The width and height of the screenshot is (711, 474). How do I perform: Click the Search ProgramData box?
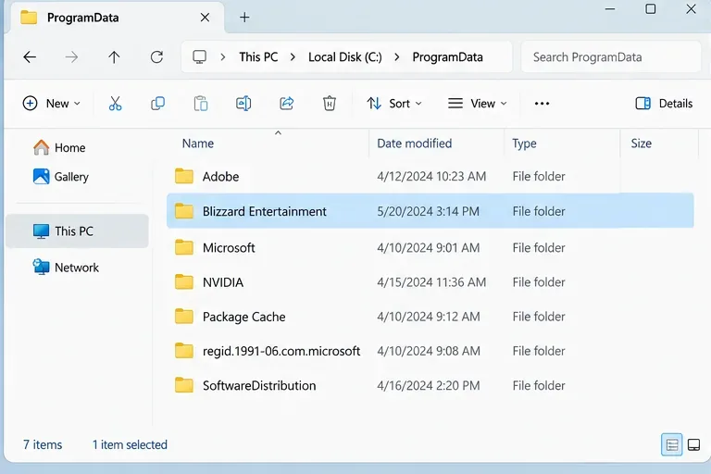pos(611,57)
